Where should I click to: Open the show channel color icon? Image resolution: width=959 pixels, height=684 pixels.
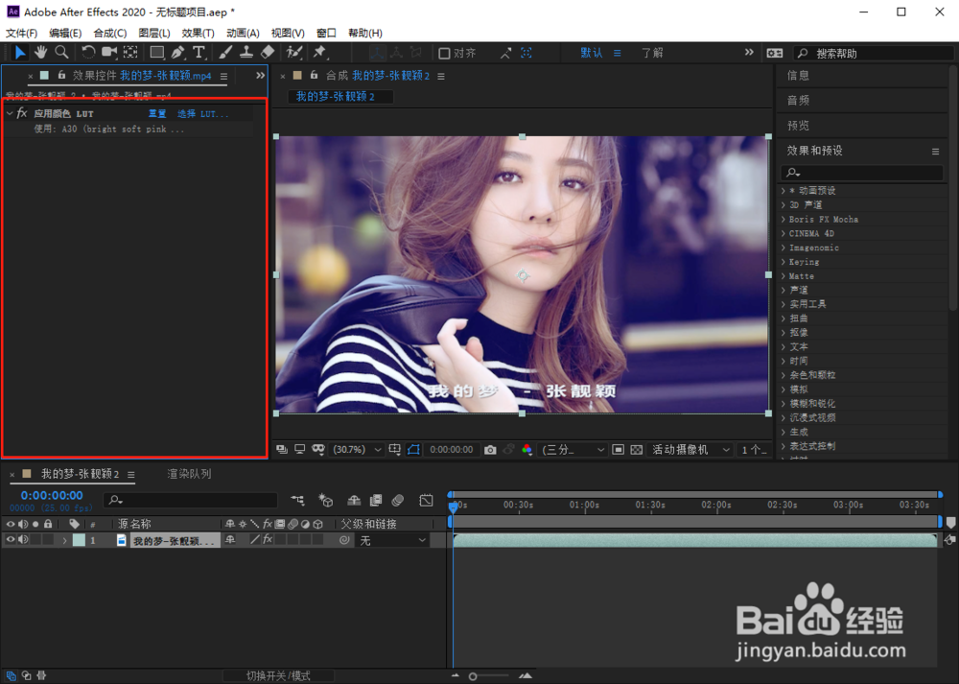pos(526,450)
